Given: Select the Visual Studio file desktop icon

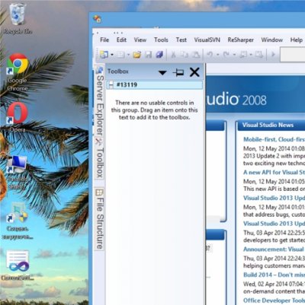Looking at the screenshot, I should click(18, 265).
